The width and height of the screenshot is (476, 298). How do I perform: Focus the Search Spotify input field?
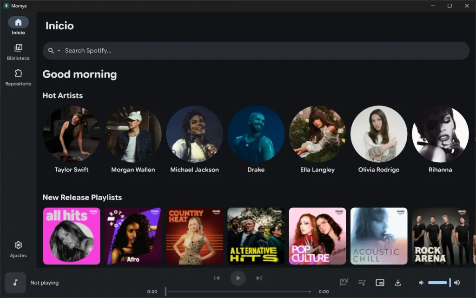(x=256, y=51)
